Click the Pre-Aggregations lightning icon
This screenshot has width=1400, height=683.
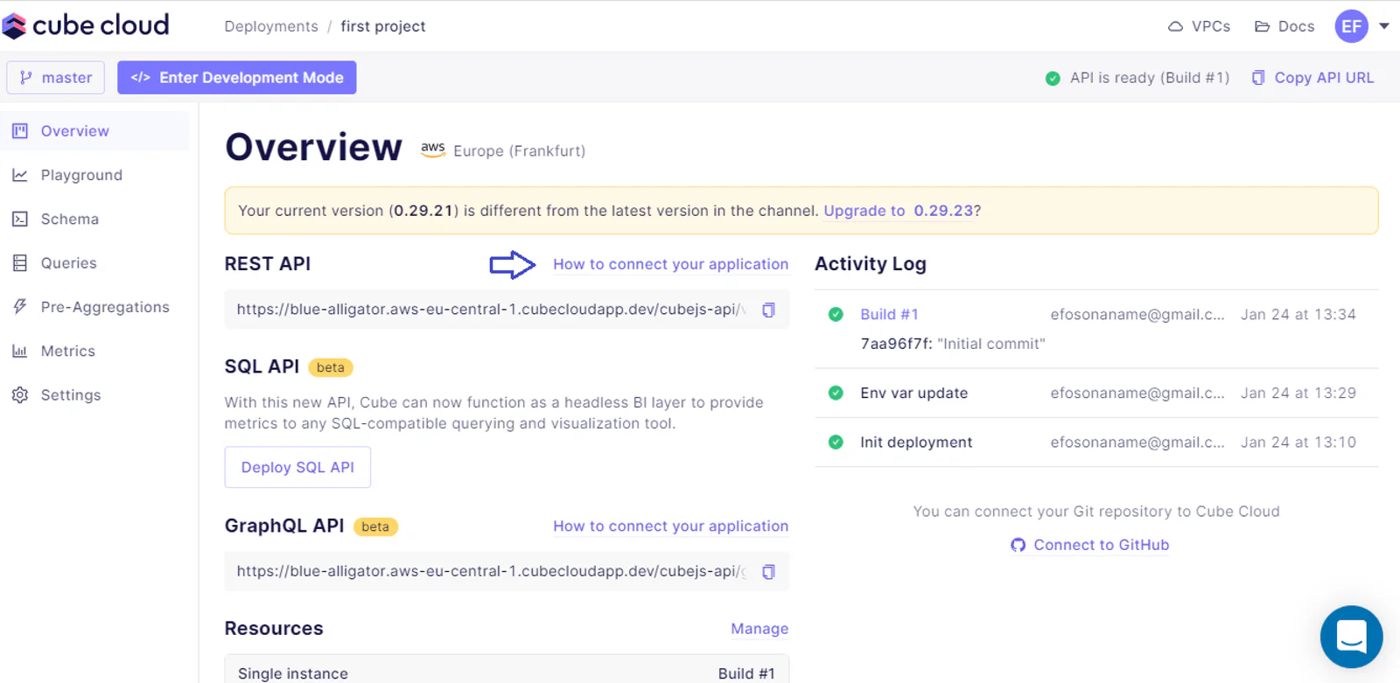(x=20, y=307)
